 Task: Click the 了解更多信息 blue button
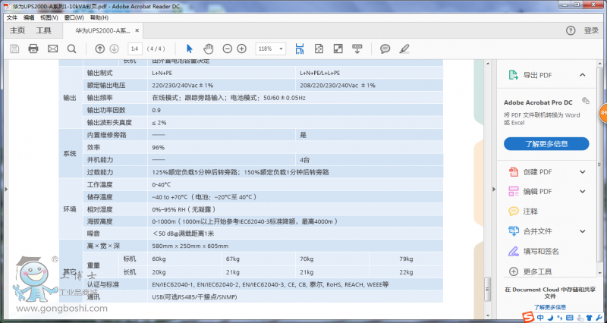[x=546, y=143]
